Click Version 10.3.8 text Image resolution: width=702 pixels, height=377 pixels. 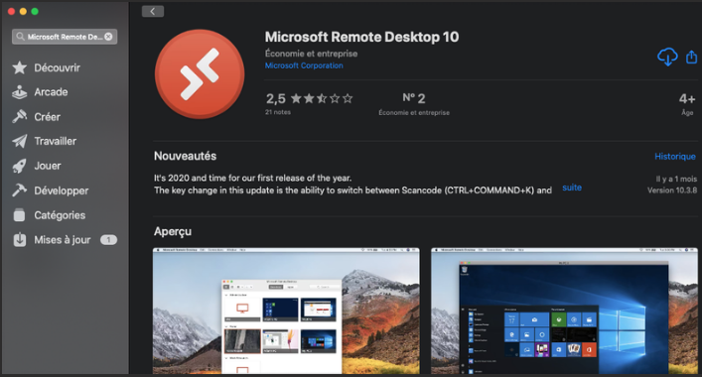pos(672,190)
